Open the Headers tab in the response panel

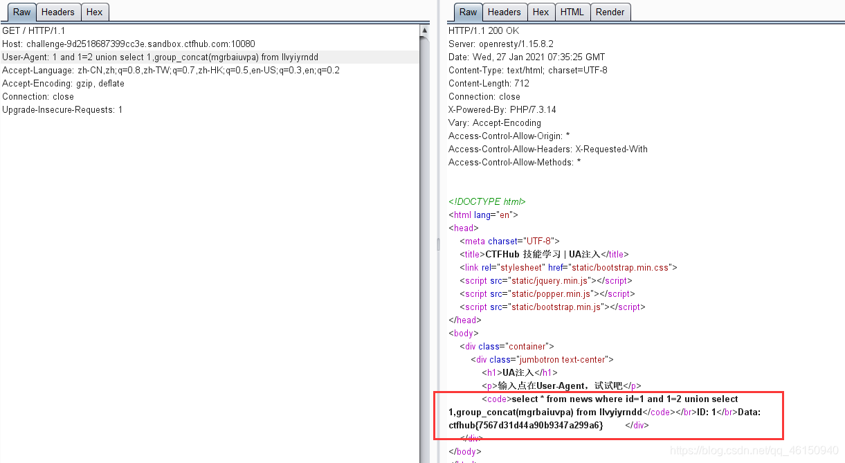tap(505, 12)
